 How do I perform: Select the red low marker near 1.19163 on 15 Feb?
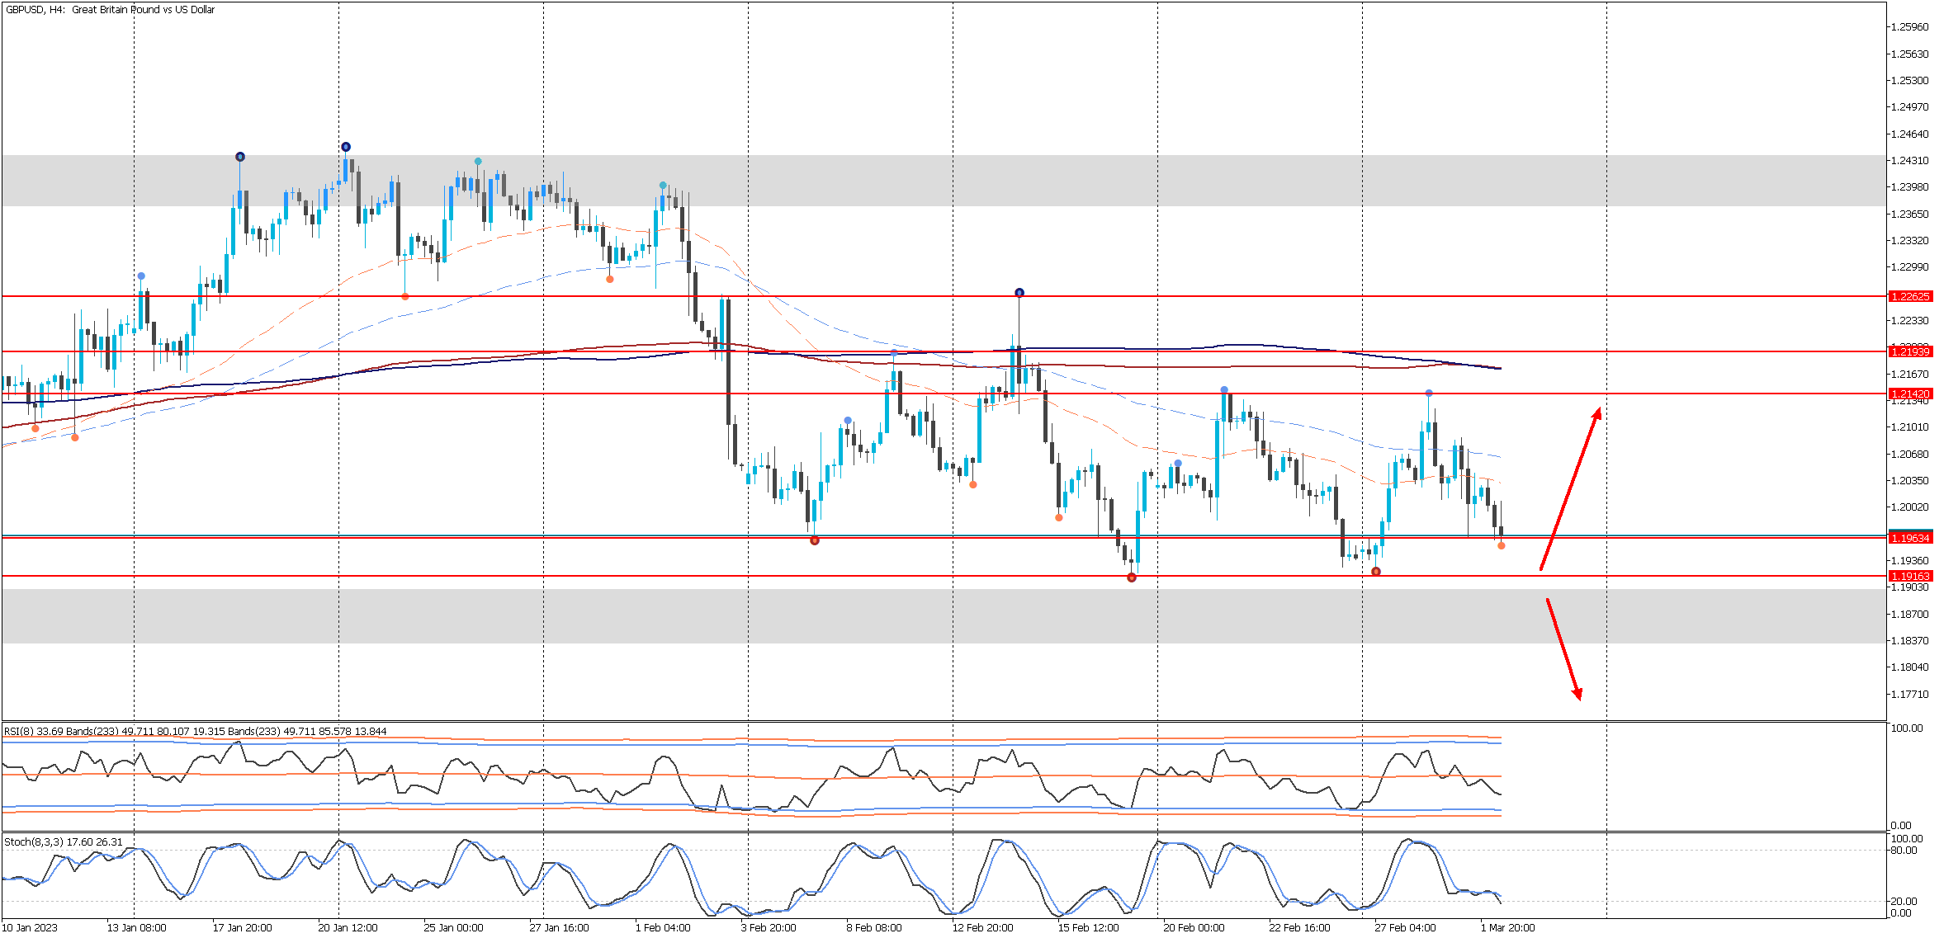(1132, 577)
